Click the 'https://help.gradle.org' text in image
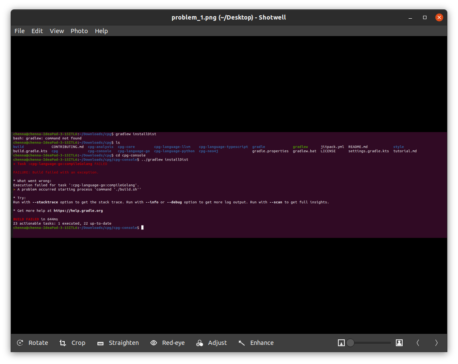Screen dimensions: 458x364 [x=78, y=211]
